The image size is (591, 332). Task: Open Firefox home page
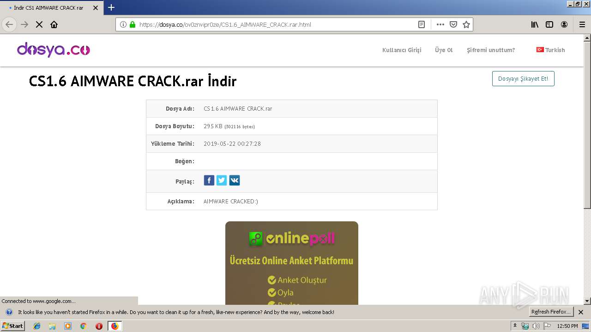(x=54, y=24)
